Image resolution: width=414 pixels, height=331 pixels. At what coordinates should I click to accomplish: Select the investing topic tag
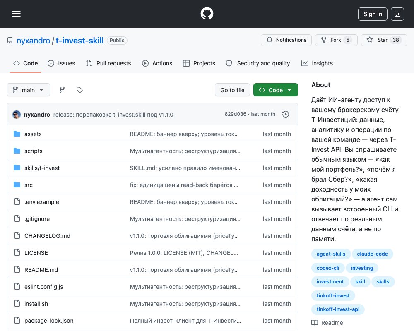(362, 268)
